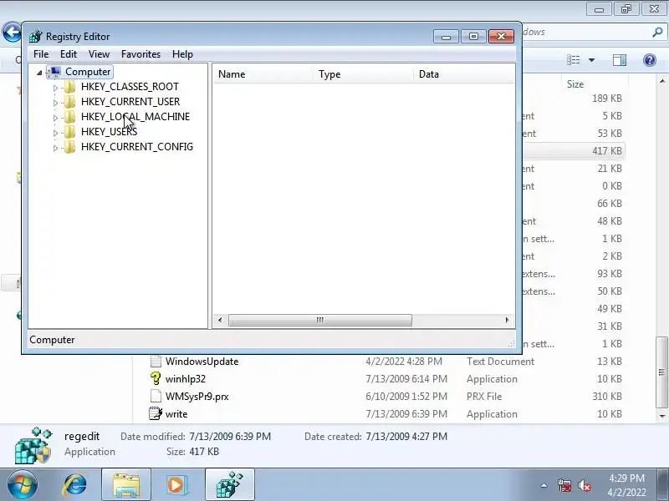Select HKEY_USERS key name
The image size is (669, 501).
(x=109, y=132)
